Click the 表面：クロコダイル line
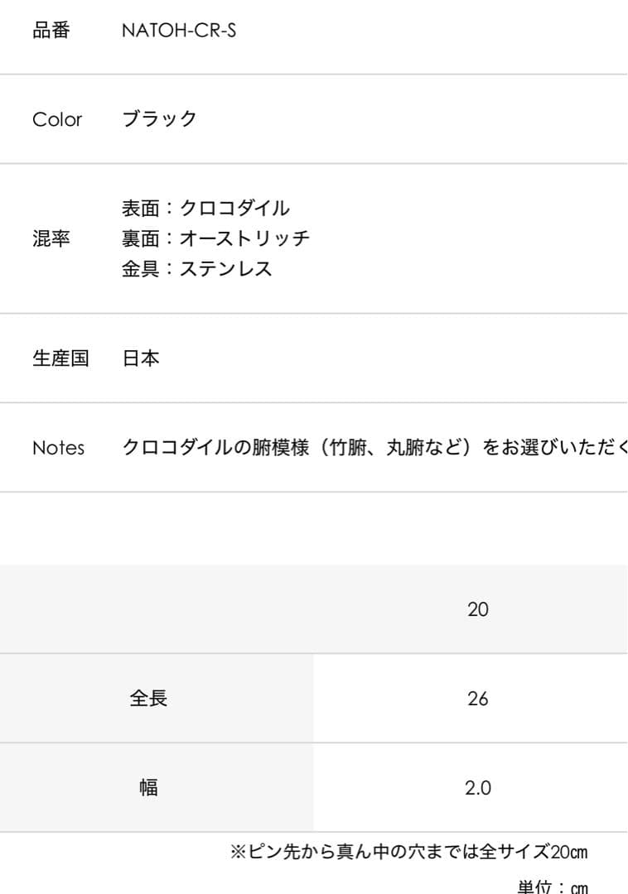 (x=205, y=209)
